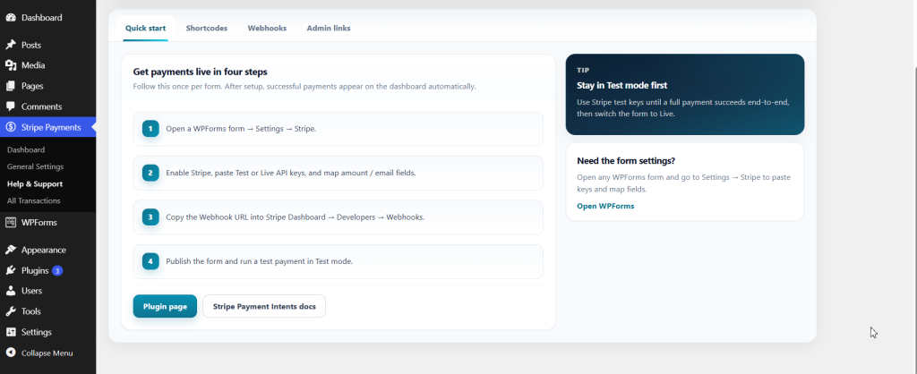Click the number 2 step badge
The width and height of the screenshot is (917, 374).
tap(150, 173)
